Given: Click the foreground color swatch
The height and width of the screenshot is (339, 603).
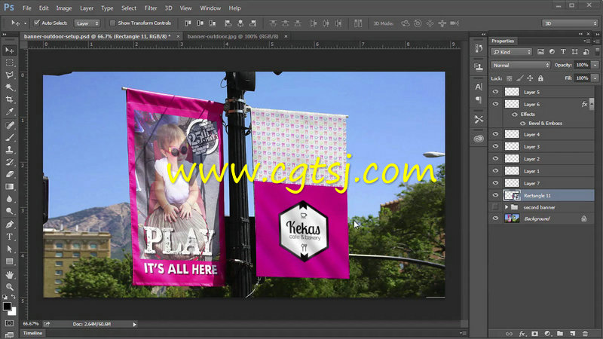Looking at the screenshot, I should (x=7, y=307).
